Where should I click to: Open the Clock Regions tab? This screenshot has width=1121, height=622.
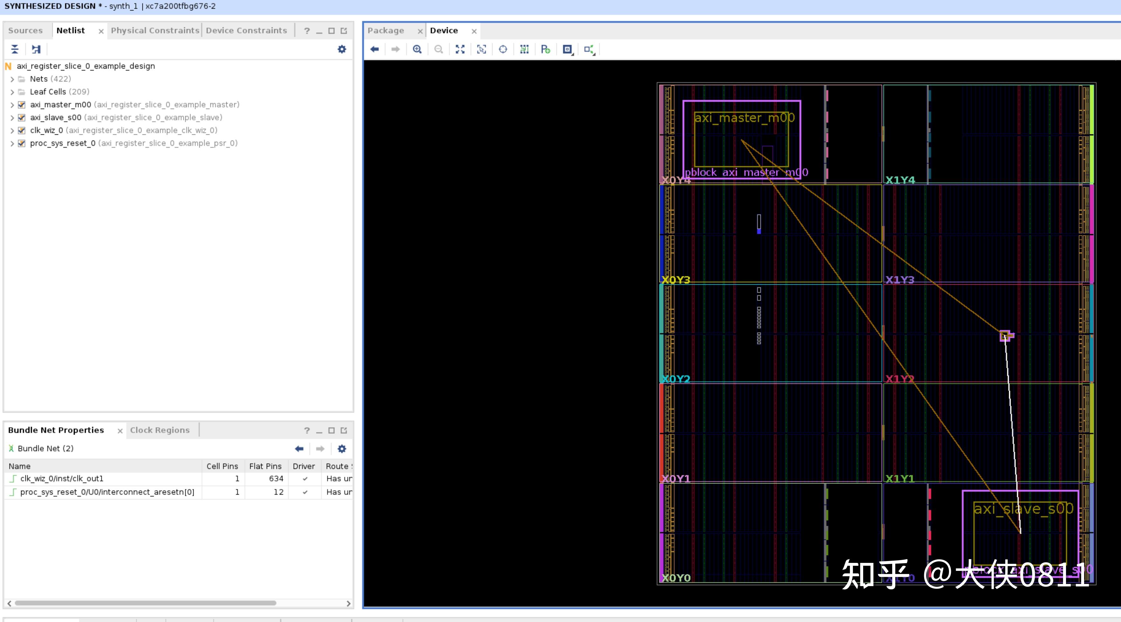tap(160, 430)
